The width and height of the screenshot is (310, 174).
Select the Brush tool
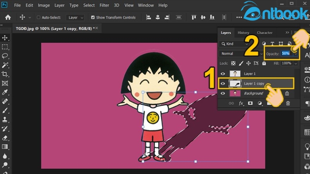tap(5, 110)
